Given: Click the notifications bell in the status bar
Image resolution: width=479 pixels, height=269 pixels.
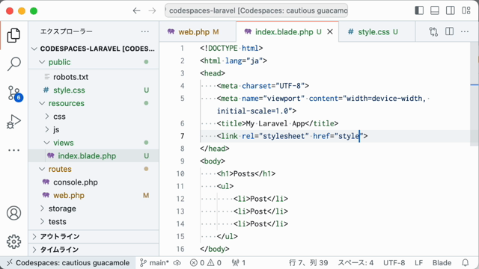Looking at the screenshot, I should coord(466,262).
